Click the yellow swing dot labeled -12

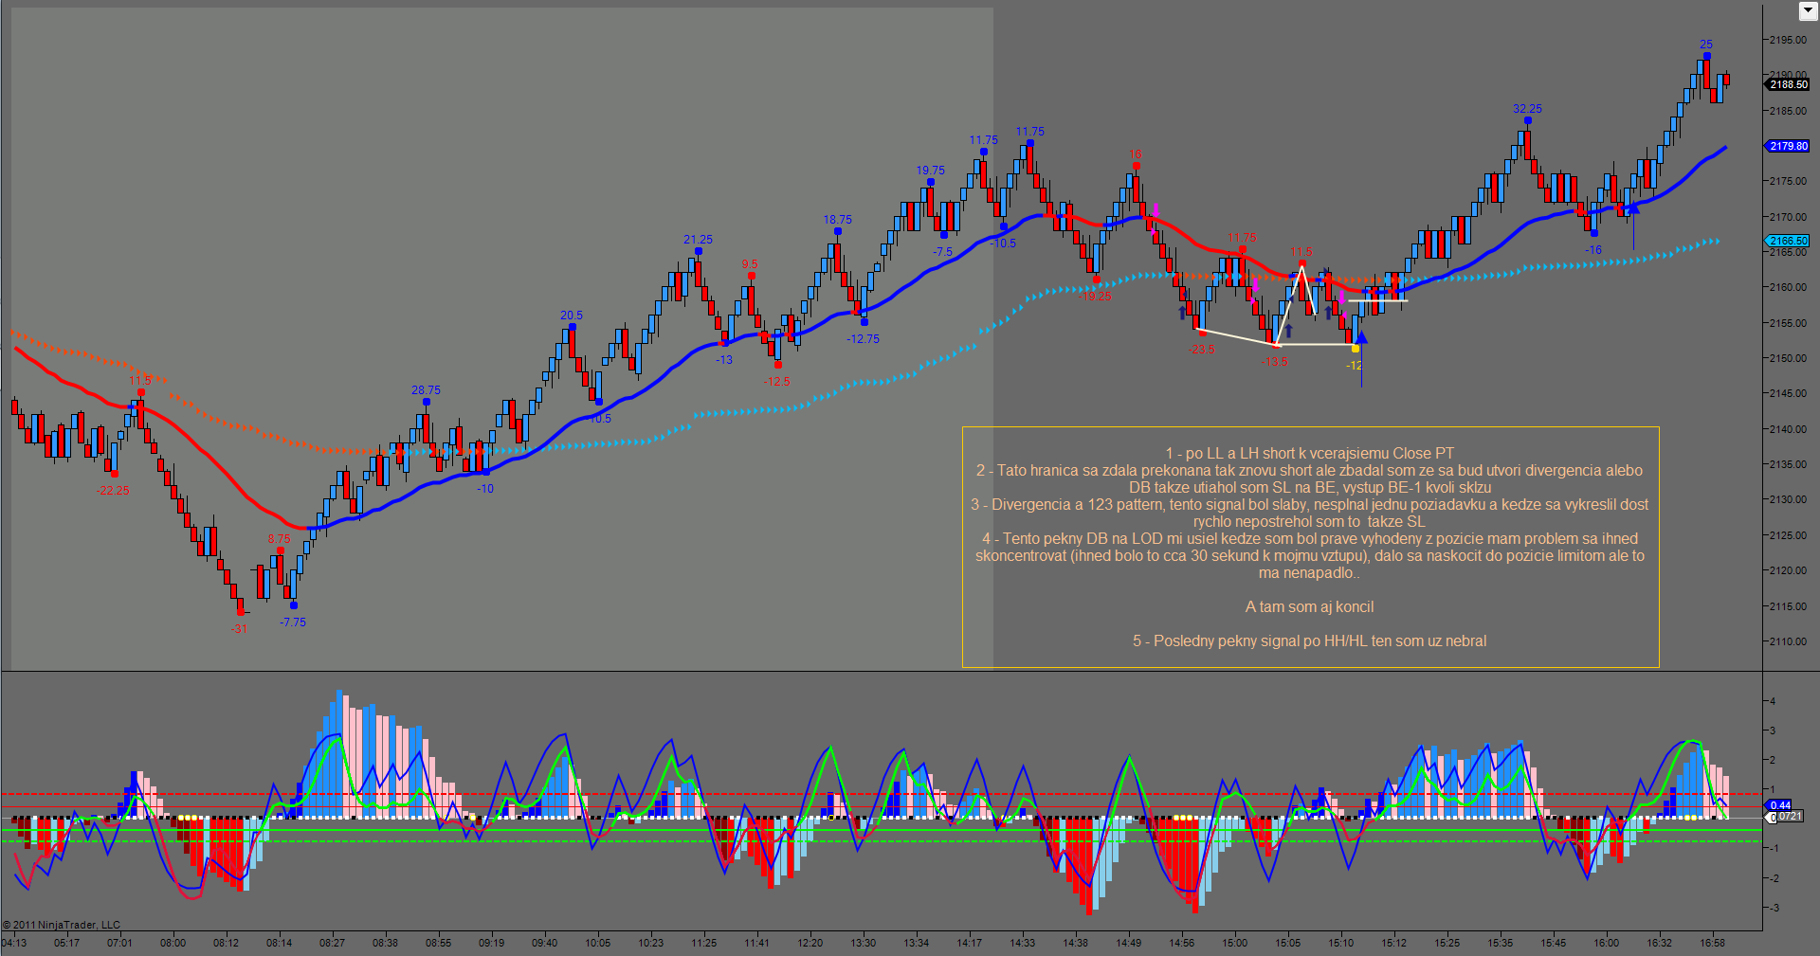1356,349
